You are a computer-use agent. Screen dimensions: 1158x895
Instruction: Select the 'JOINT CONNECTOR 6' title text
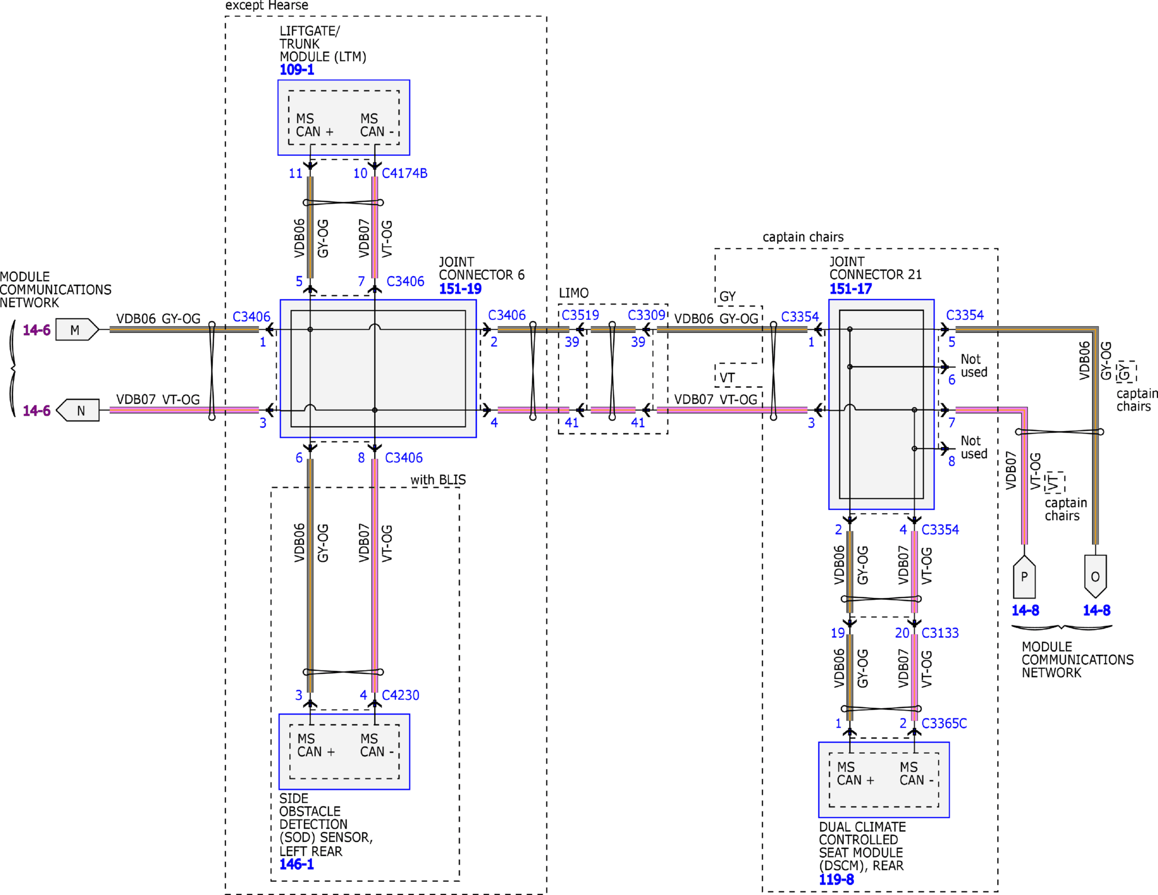point(482,268)
